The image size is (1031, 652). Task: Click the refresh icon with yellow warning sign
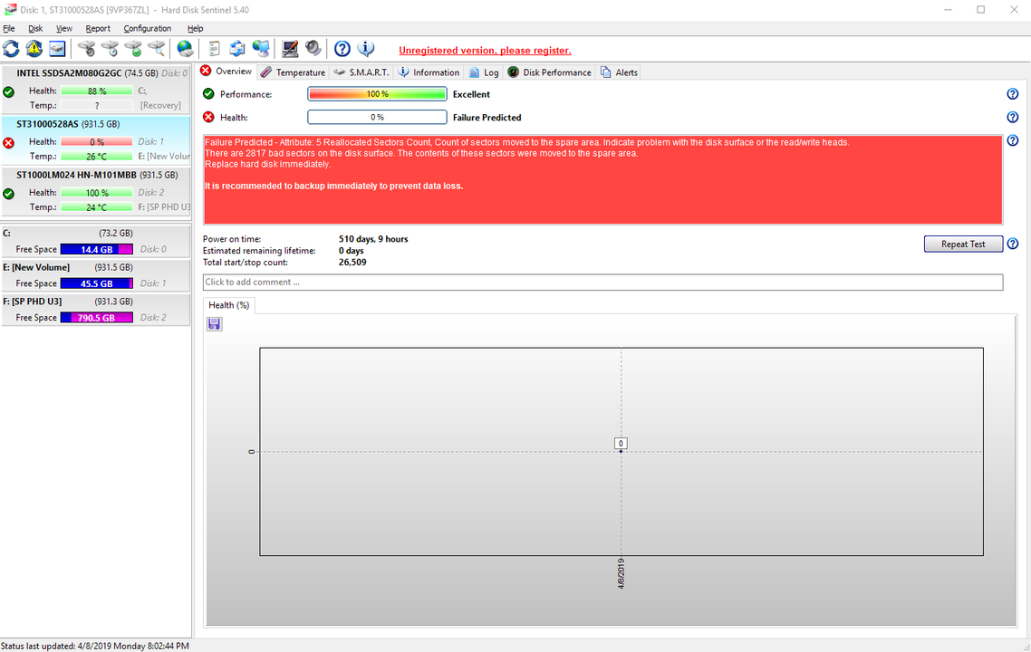[34, 49]
